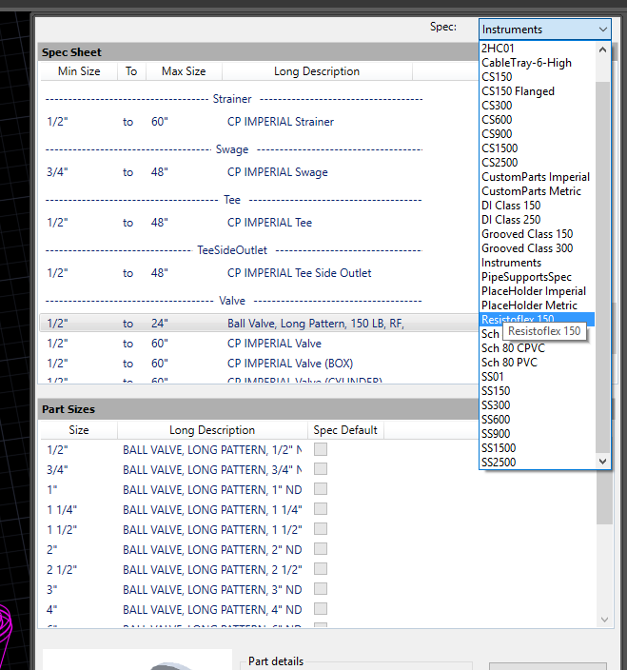
Task: Select CS300 spec option
Action: pos(538,106)
